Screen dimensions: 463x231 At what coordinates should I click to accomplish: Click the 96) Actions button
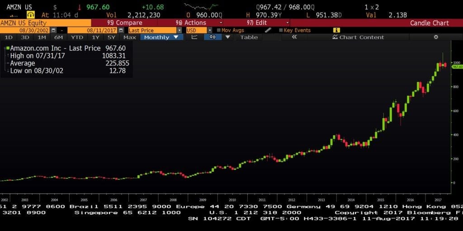pos(191,23)
